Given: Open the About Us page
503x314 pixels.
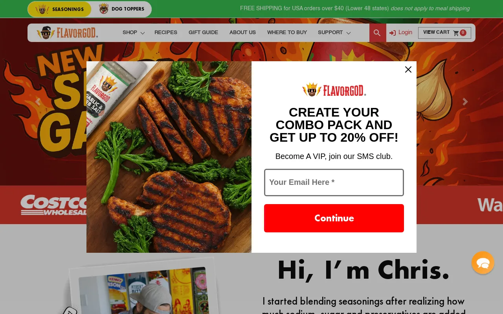Looking at the screenshot, I should pos(242,33).
